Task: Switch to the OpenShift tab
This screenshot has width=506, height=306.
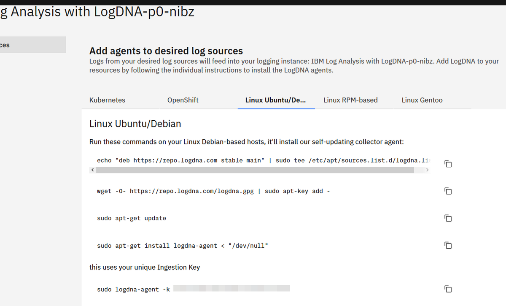Action: tap(199, 100)
